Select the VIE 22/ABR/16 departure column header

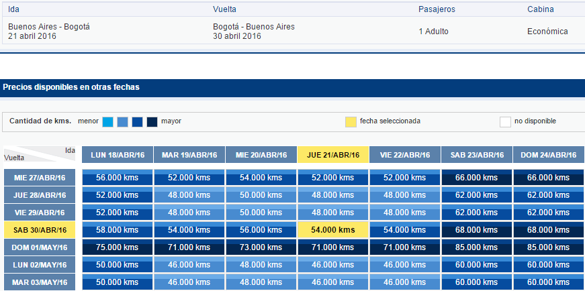[x=405, y=155]
